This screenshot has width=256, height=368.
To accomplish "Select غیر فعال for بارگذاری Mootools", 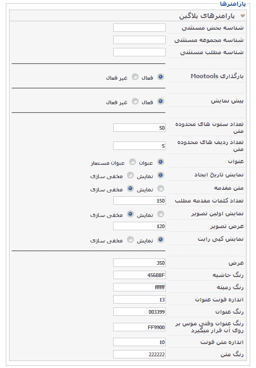I will pos(135,77).
